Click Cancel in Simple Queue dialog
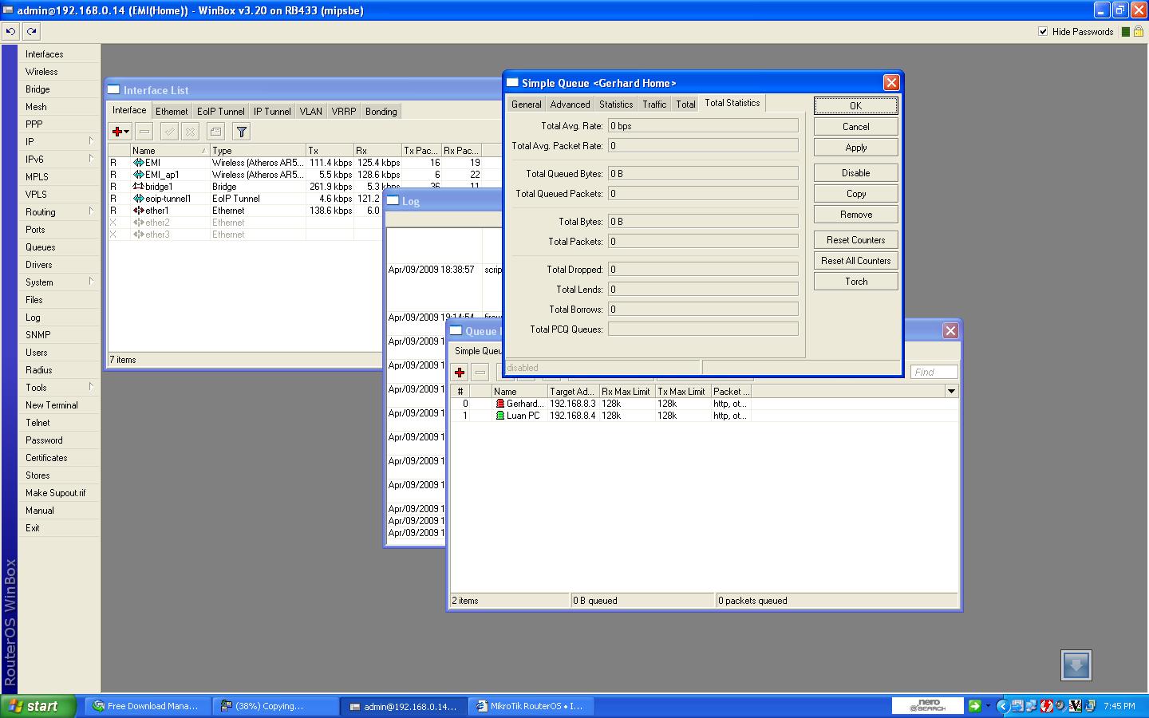 (x=856, y=127)
